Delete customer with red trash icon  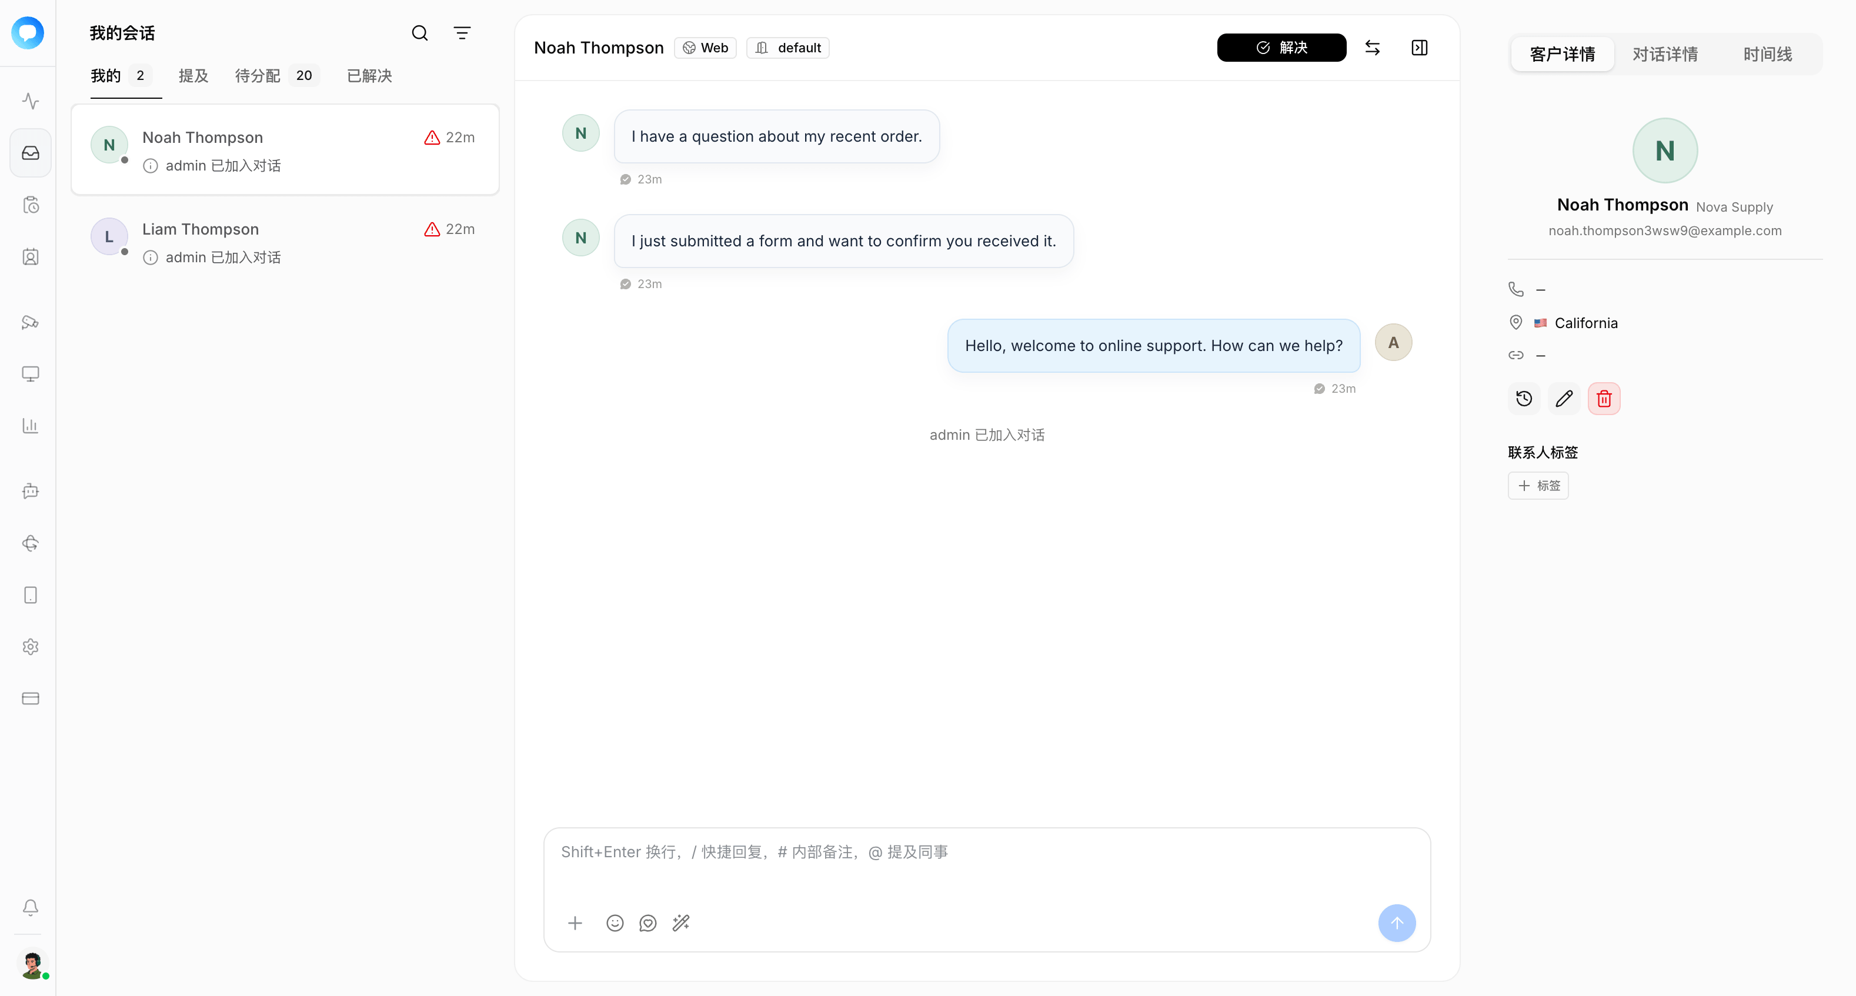(1604, 398)
